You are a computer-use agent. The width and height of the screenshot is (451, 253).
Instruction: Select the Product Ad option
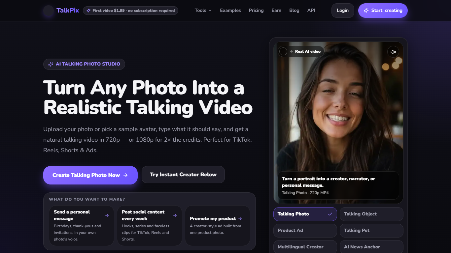coord(305,231)
